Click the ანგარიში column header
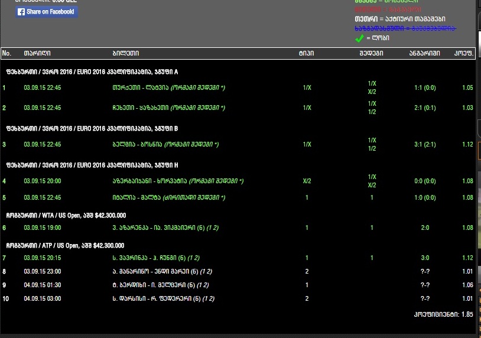 [x=424, y=54]
